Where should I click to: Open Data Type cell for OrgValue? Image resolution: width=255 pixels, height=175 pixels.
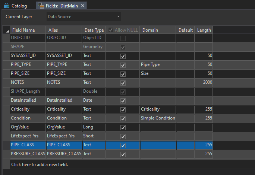(94, 127)
